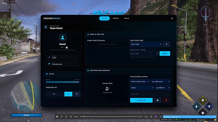The width and height of the screenshot is (218, 122).
Task: Switch to the Presets tab
Action: 116,18
